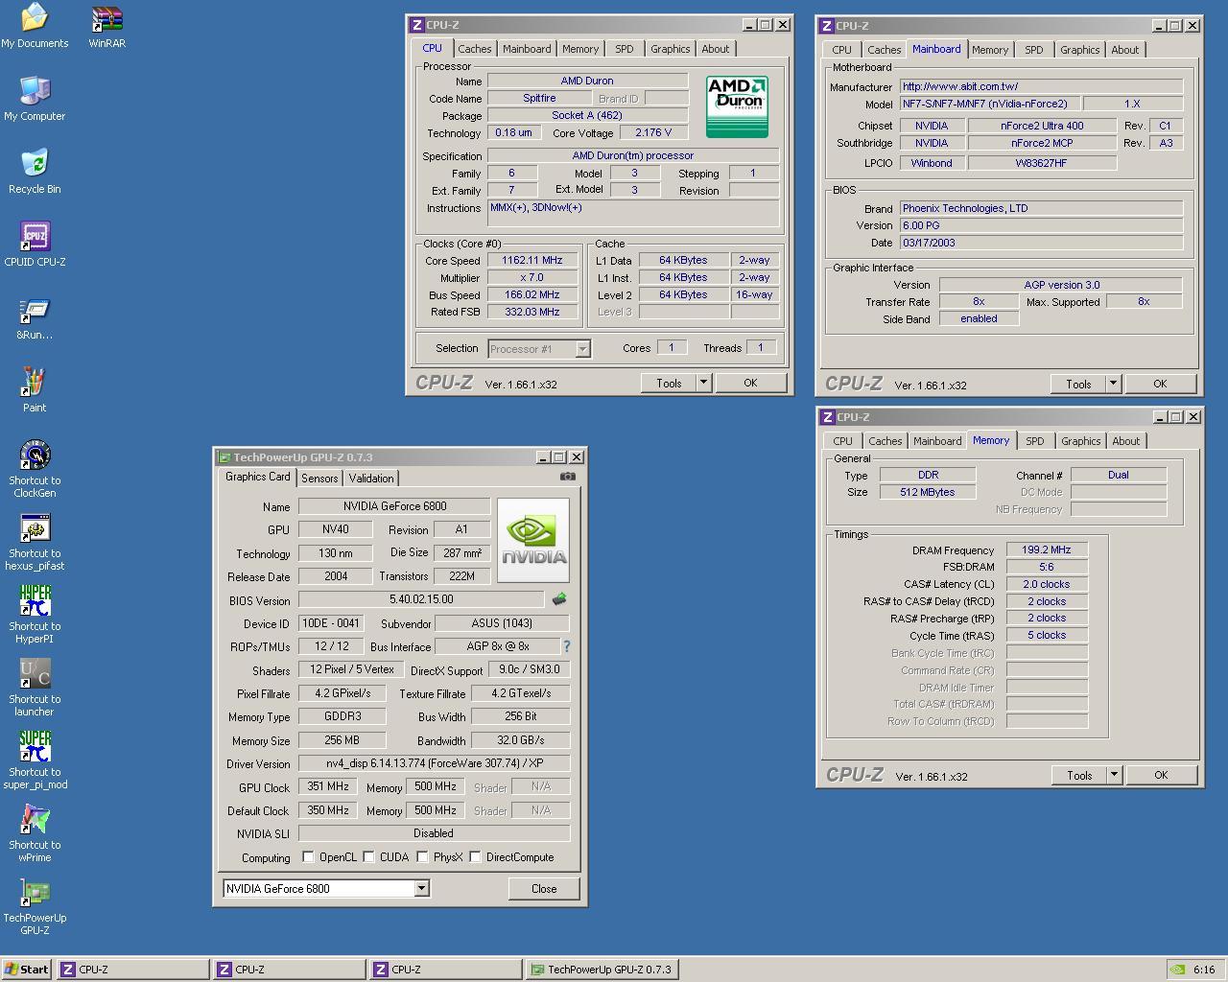The width and height of the screenshot is (1228, 982).
Task: Open About tab in CPU-Z CPU window
Action: (x=716, y=49)
